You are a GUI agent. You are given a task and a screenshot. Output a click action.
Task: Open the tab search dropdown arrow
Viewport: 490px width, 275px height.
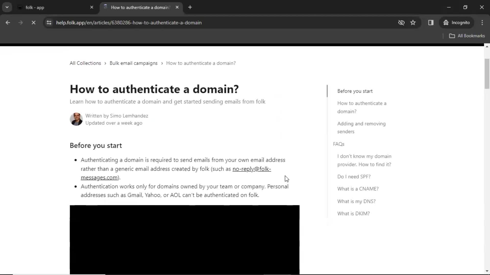[7, 7]
